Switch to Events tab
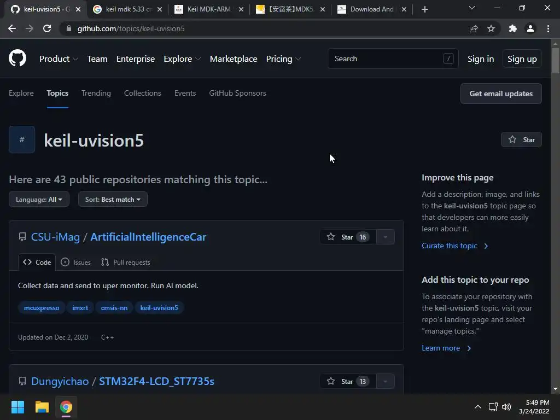560x420 pixels. pyautogui.click(x=185, y=93)
